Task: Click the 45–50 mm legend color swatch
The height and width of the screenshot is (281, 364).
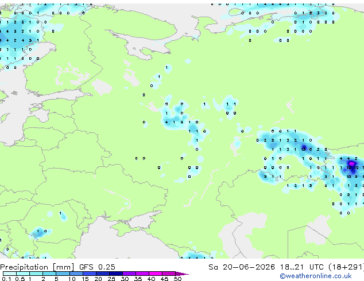Action: 169,274
